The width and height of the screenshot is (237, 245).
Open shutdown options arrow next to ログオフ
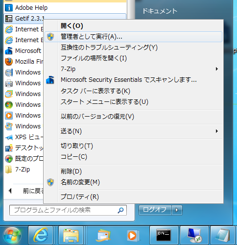(x=177, y=210)
